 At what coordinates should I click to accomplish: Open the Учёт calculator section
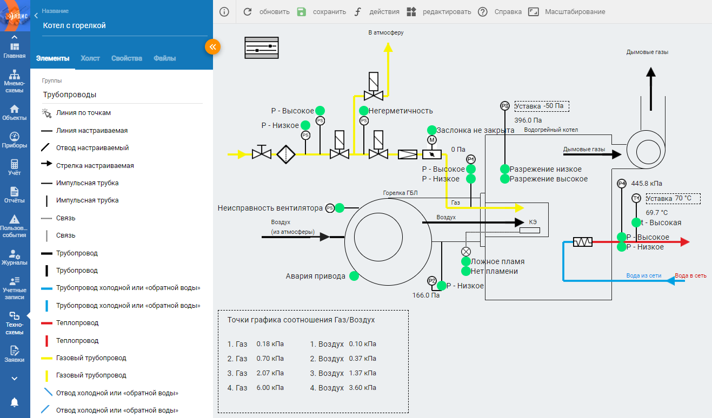coord(15,168)
